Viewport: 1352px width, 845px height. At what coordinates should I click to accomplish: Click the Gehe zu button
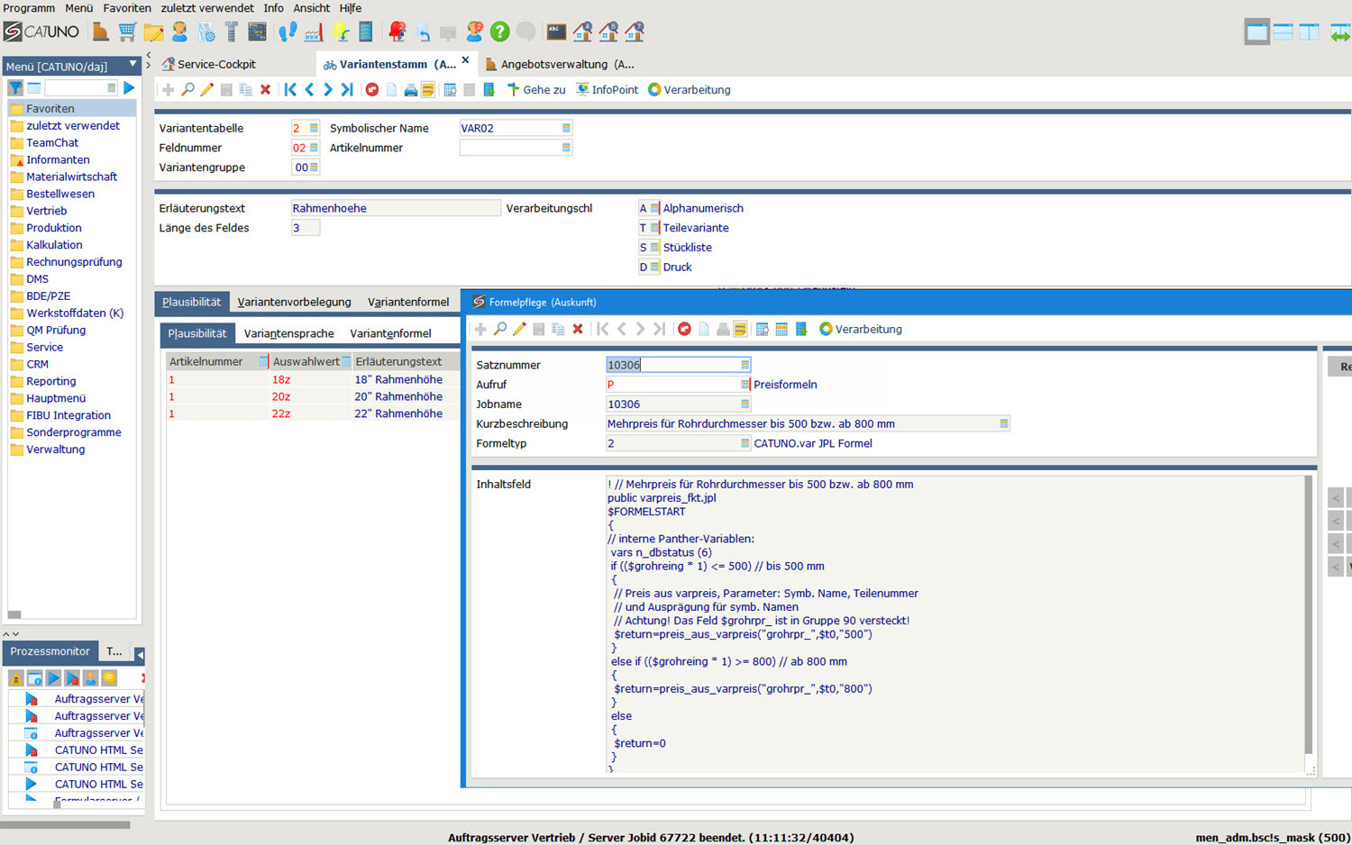pos(536,90)
